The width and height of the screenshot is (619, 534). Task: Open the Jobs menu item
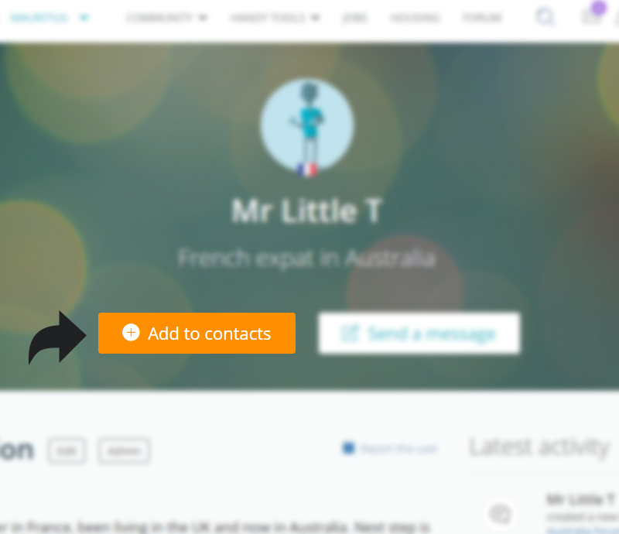(354, 17)
